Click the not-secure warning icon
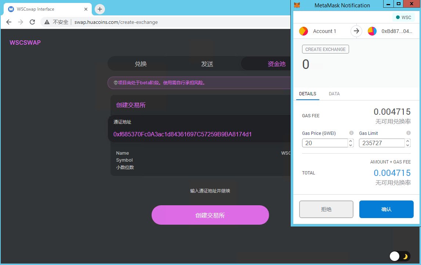The image size is (421, 265). tap(47, 22)
